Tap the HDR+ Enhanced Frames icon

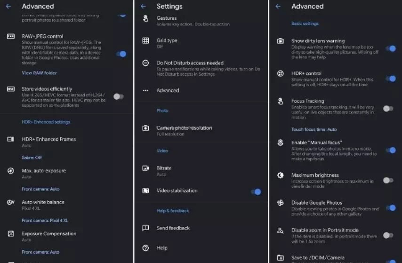coord(10,139)
